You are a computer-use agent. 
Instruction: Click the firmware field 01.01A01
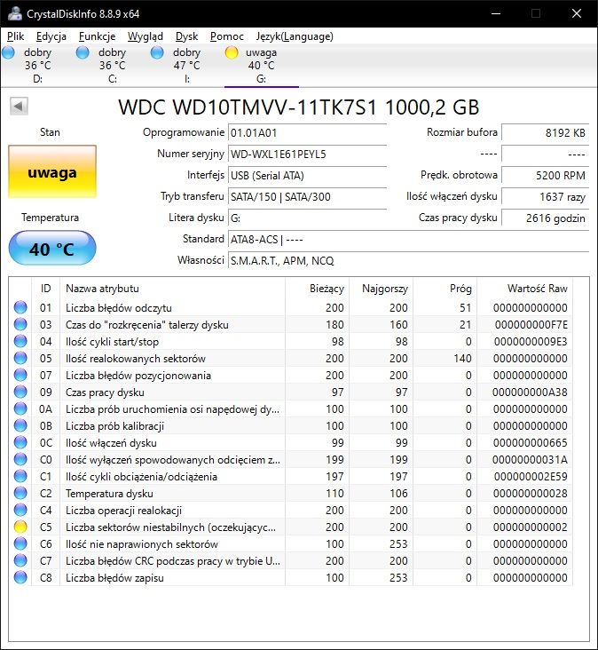tap(307, 133)
